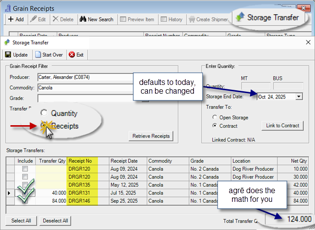Click Edit pencil in Grain Receipts toolbar
The image size is (315, 230).
click(x=38, y=19)
